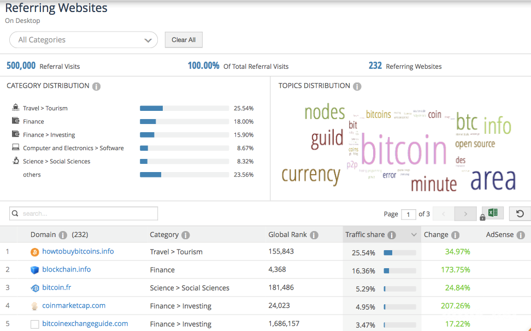Select the 'btc' topic word

coord(467,122)
